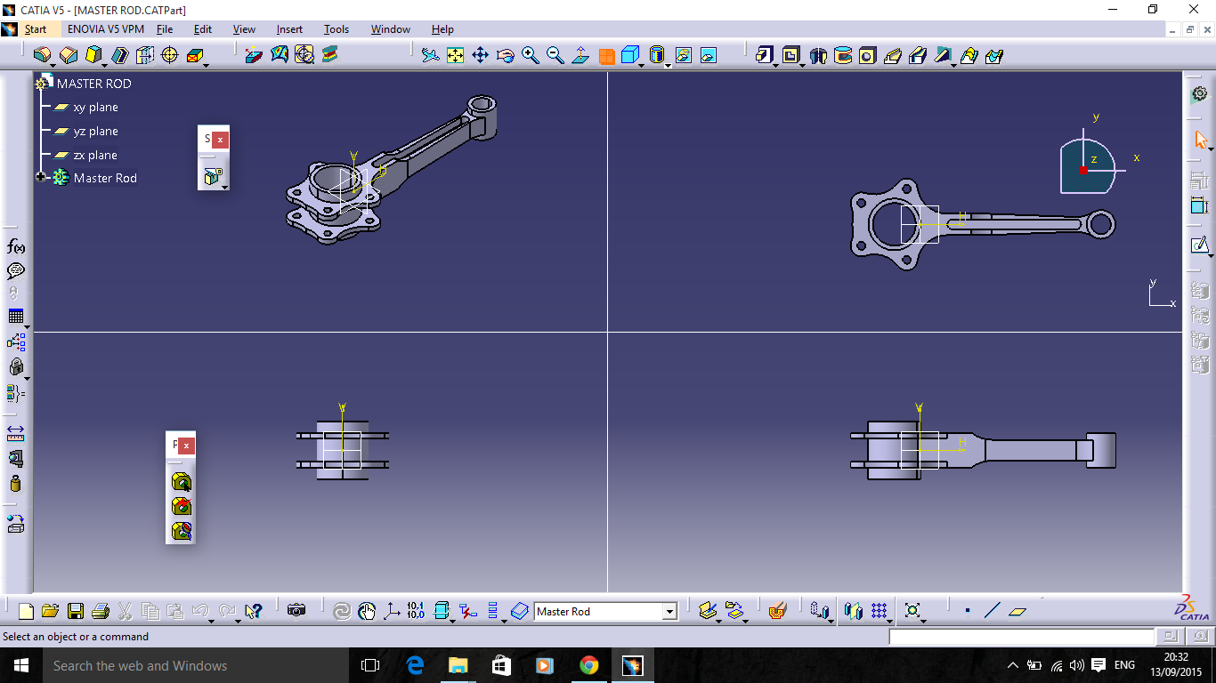Open the Pocket sub-toolbar arrow
The height and width of the screenshot is (683, 1216).
coord(801,64)
